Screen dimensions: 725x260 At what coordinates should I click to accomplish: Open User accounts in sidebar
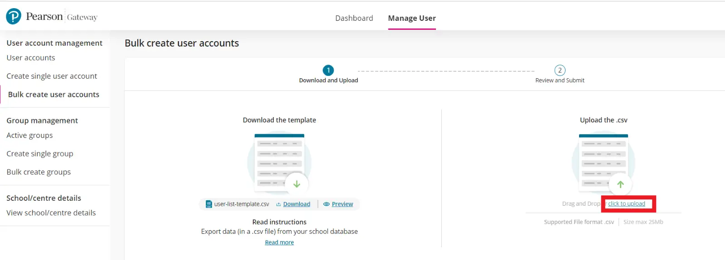tap(31, 58)
